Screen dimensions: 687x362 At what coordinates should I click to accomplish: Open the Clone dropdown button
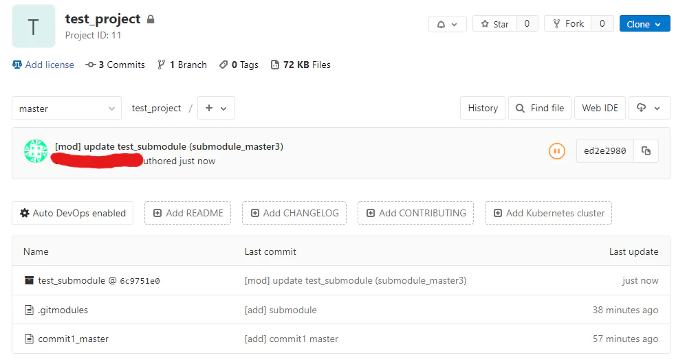pyautogui.click(x=644, y=24)
